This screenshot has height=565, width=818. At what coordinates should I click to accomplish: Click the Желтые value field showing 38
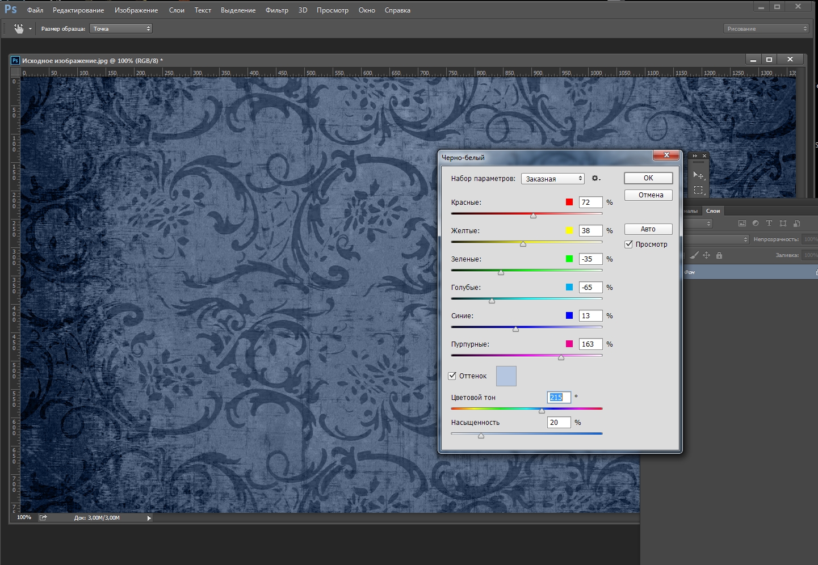pos(590,231)
